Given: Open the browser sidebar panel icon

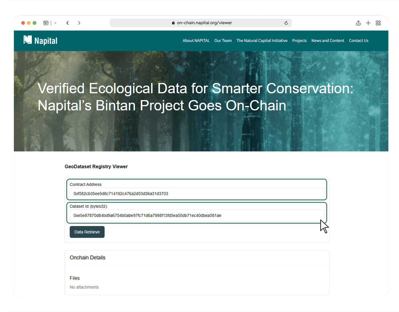Looking at the screenshot, I should pos(46,23).
